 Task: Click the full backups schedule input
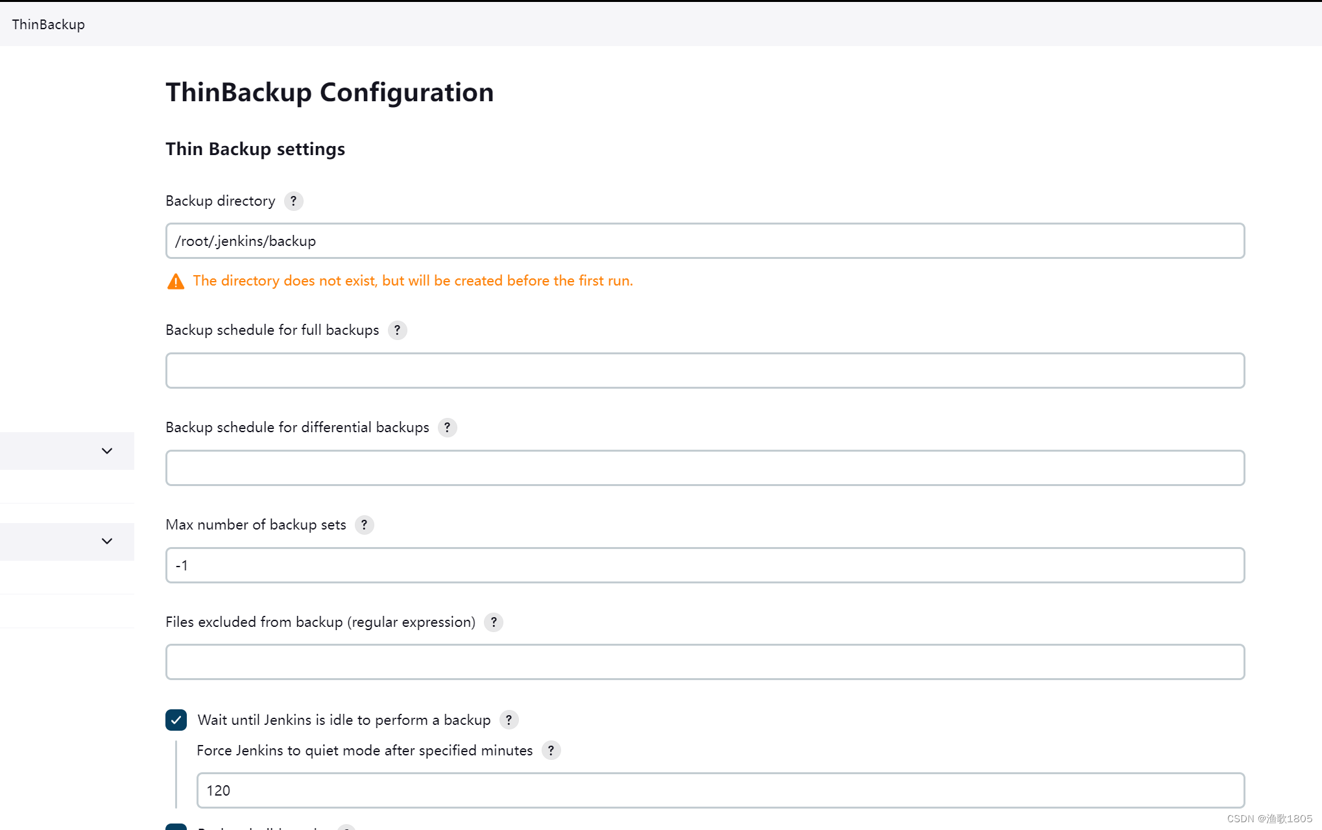704,371
